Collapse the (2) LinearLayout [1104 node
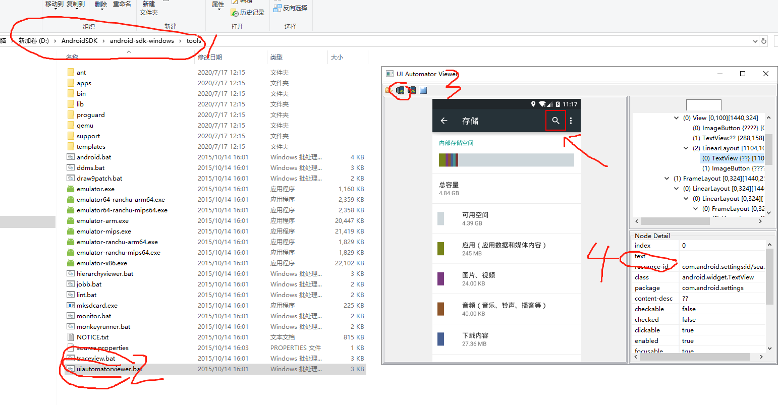The height and width of the screenshot is (405, 778). [x=686, y=148]
